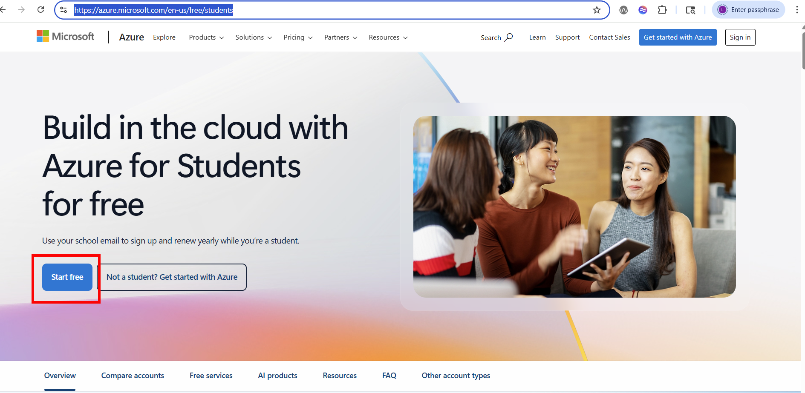805x393 pixels.
Task: Open the site information icon in address bar
Action: tap(63, 9)
